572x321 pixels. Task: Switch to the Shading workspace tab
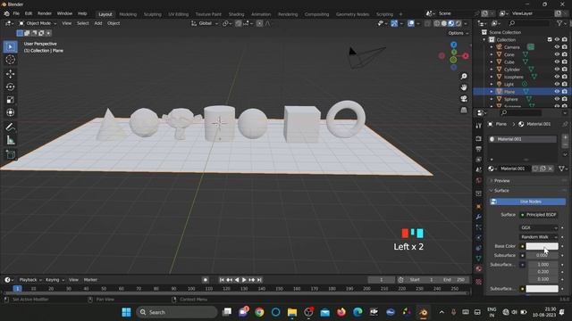point(236,14)
